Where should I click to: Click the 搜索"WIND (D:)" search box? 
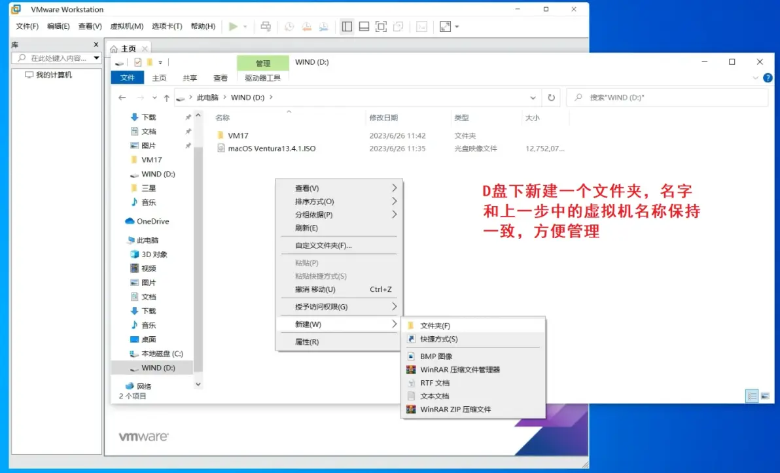pyautogui.click(x=667, y=97)
